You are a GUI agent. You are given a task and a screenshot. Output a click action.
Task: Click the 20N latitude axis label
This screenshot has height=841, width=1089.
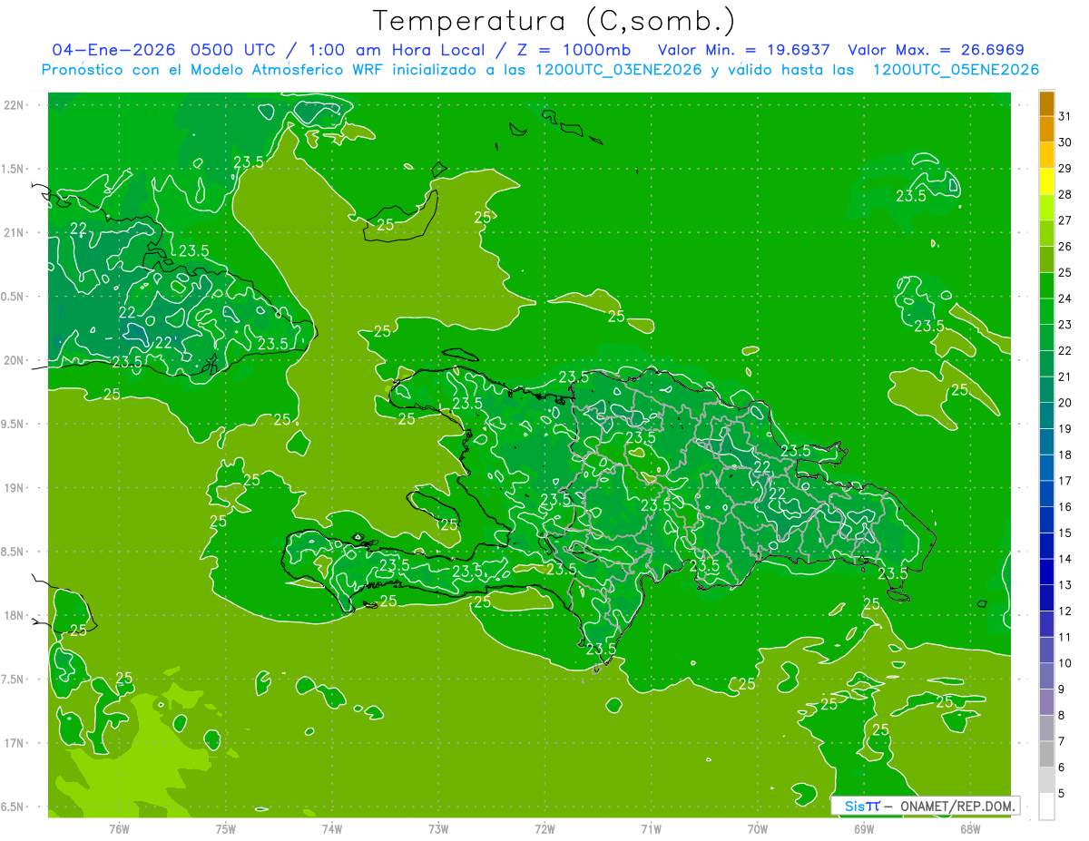pos(15,360)
